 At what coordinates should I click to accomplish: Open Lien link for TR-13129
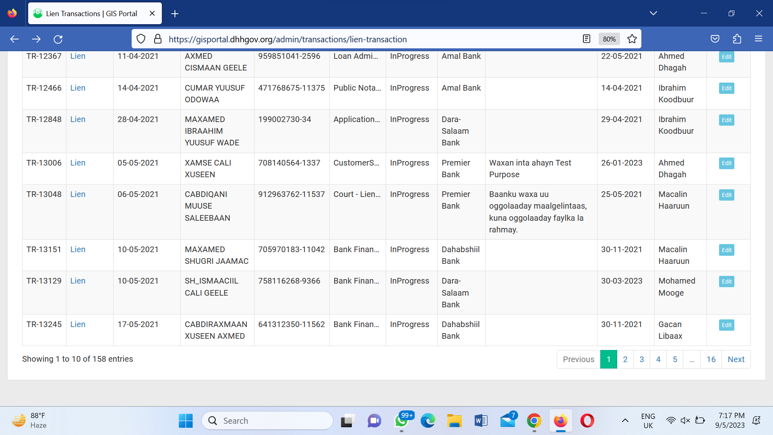78,281
